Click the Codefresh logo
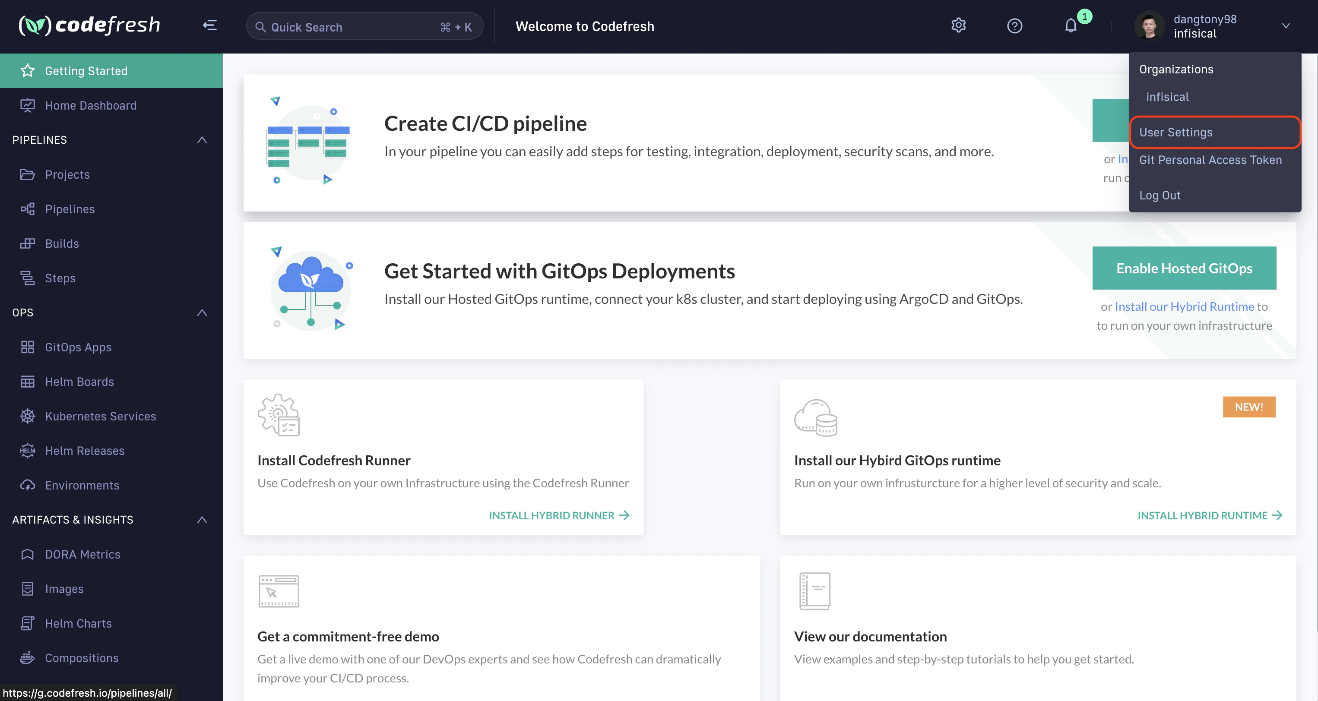The image size is (1318, 701). click(x=89, y=25)
